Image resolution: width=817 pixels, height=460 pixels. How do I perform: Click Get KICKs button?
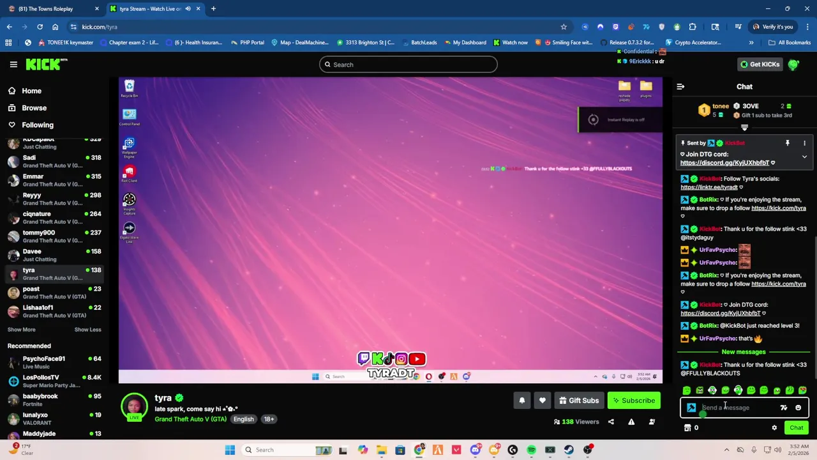coord(760,65)
